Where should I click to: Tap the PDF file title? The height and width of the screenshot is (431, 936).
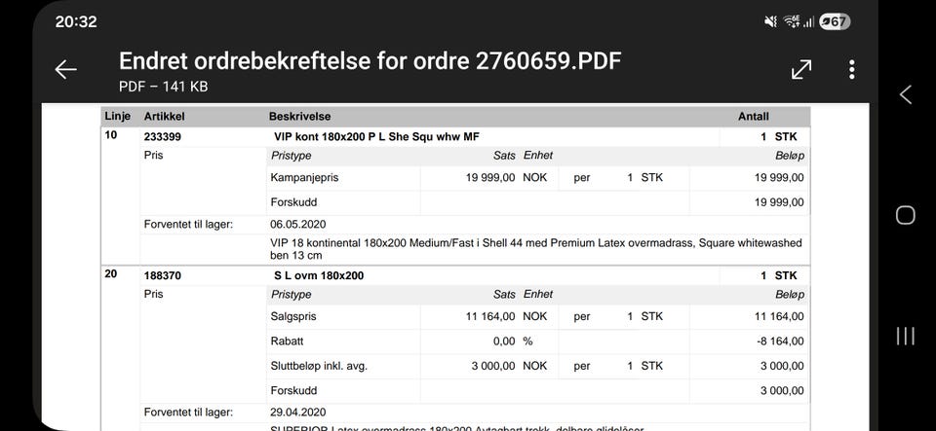(370, 61)
